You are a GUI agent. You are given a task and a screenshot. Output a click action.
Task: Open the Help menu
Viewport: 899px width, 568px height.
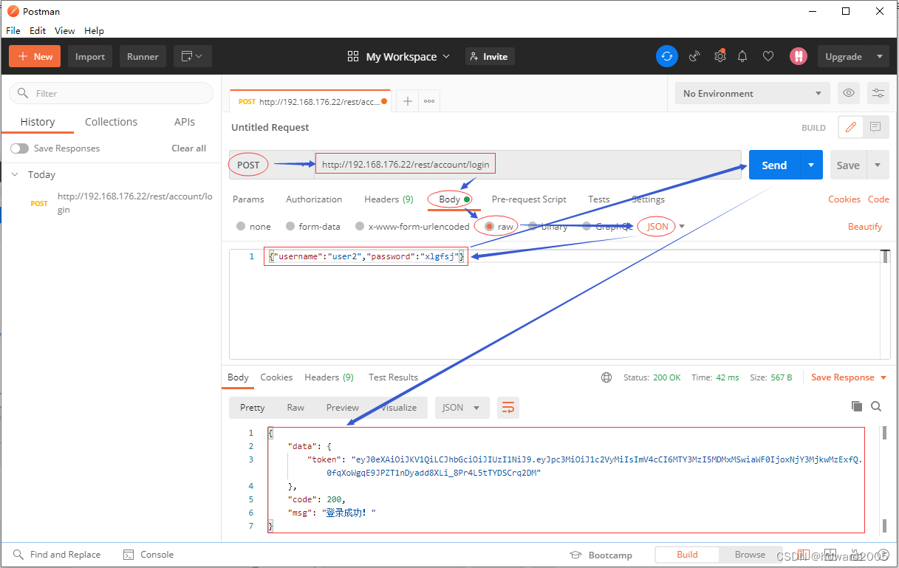click(94, 31)
